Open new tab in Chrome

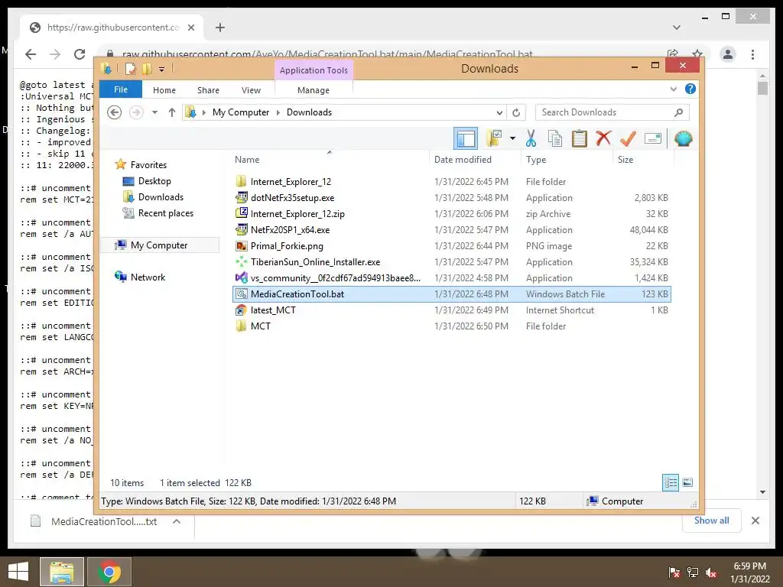[219, 28]
